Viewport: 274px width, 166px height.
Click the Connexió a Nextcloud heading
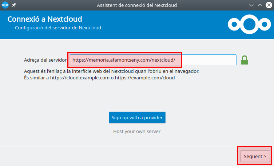[x=45, y=19]
